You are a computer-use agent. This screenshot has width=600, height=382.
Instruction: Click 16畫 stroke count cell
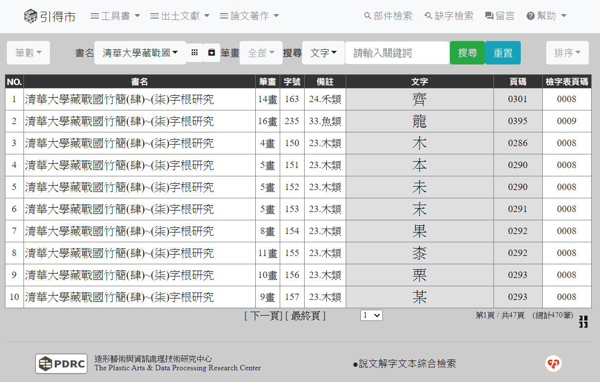[x=267, y=122]
